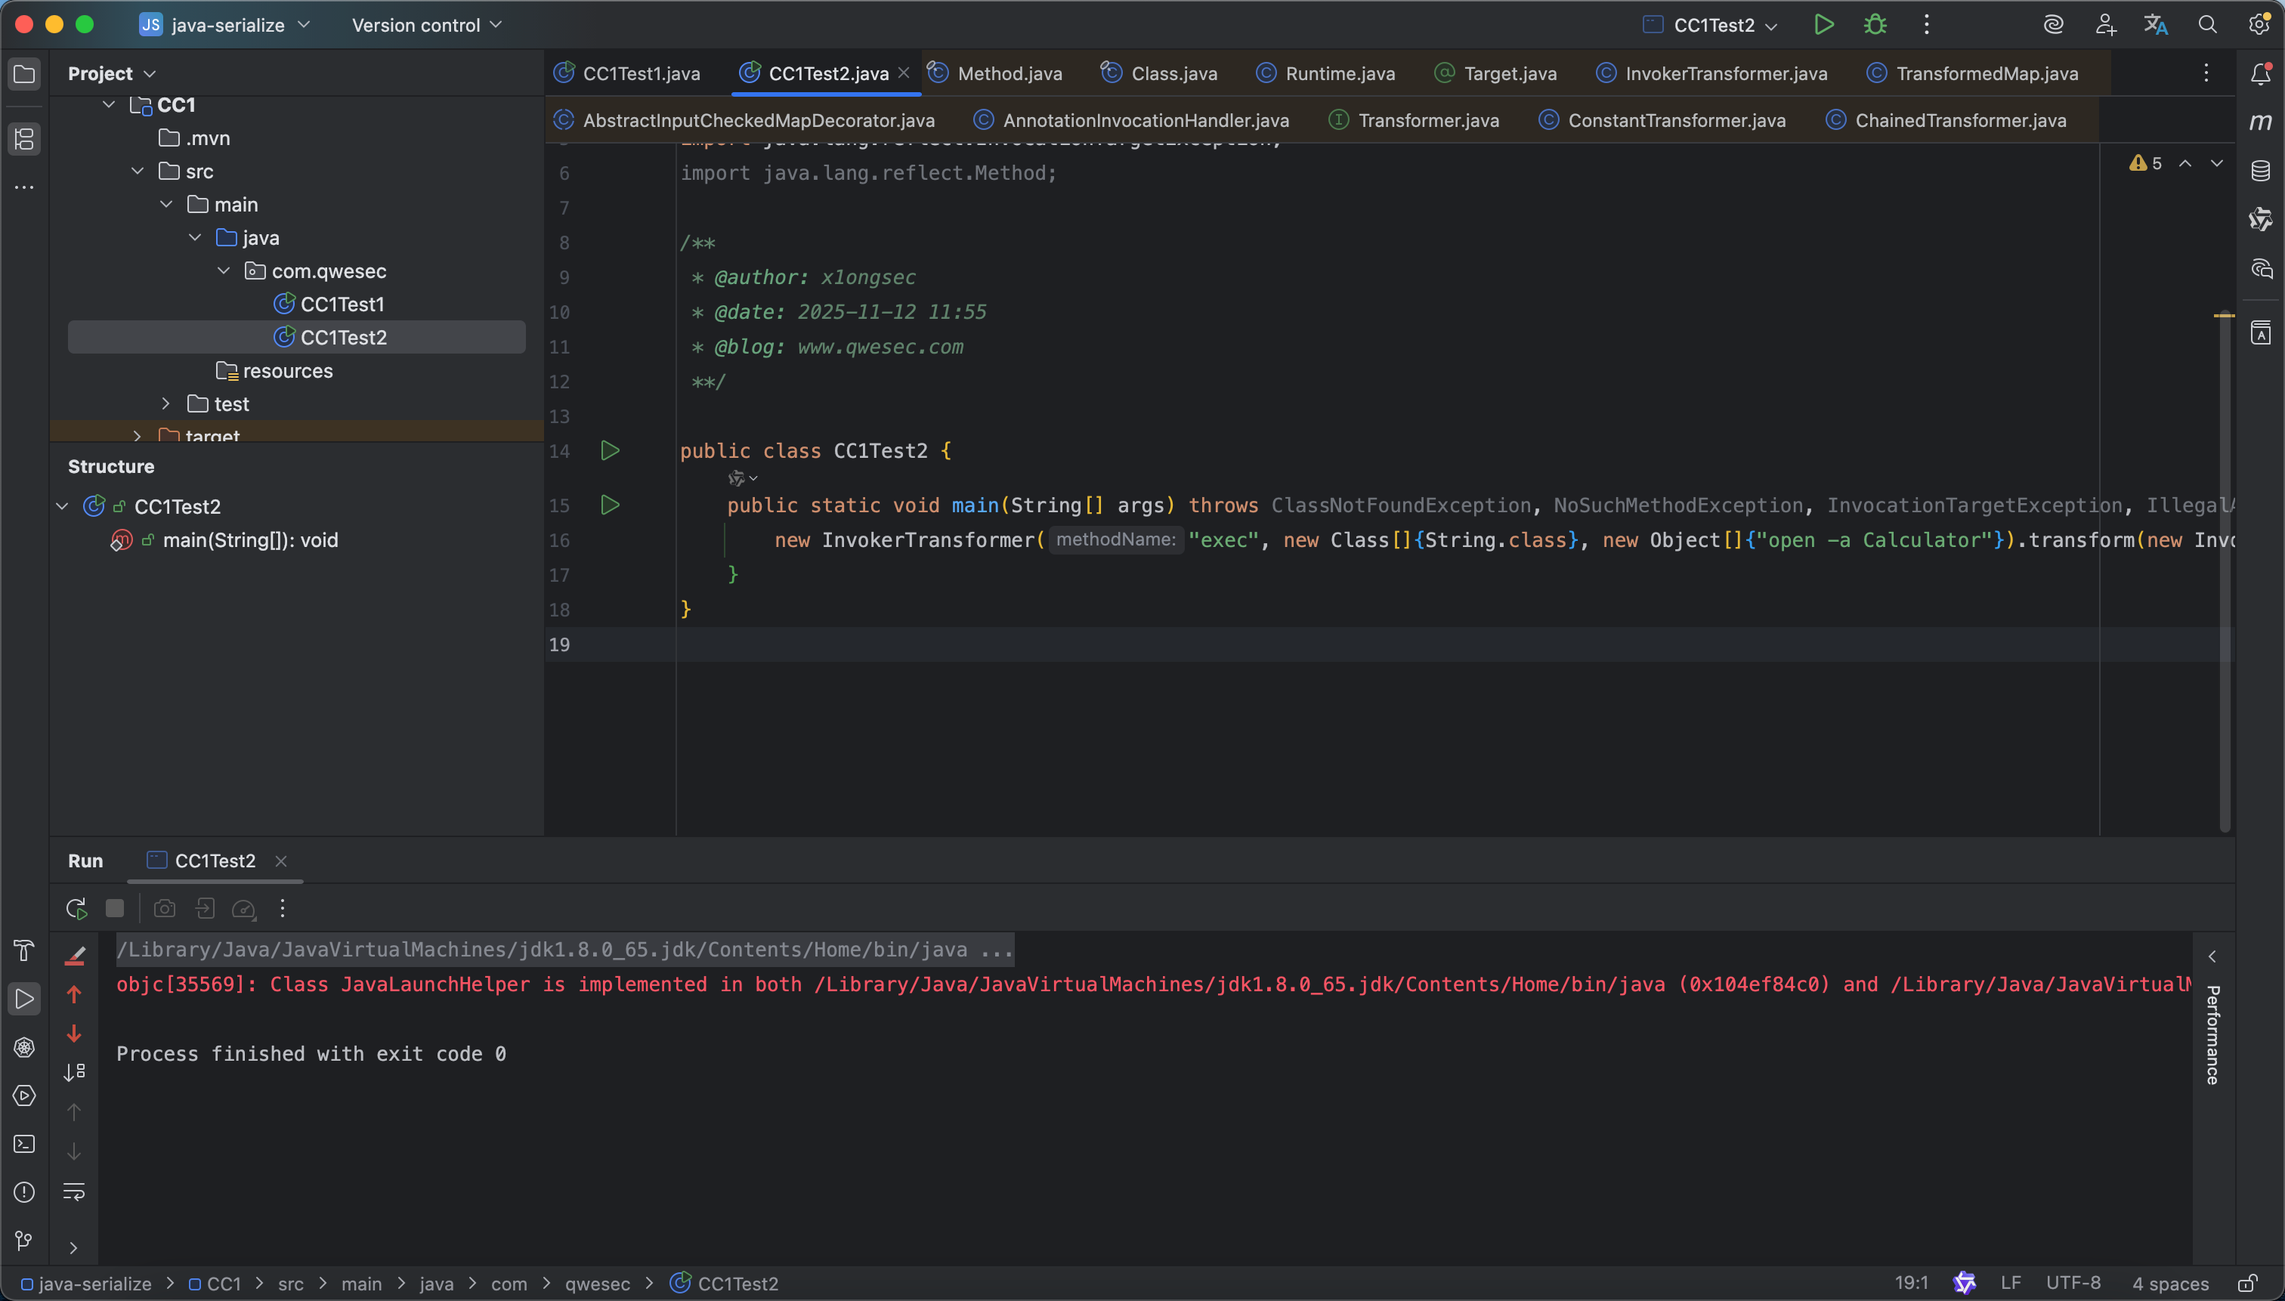Click the UTF-8 encoding status widget

coord(2073,1283)
